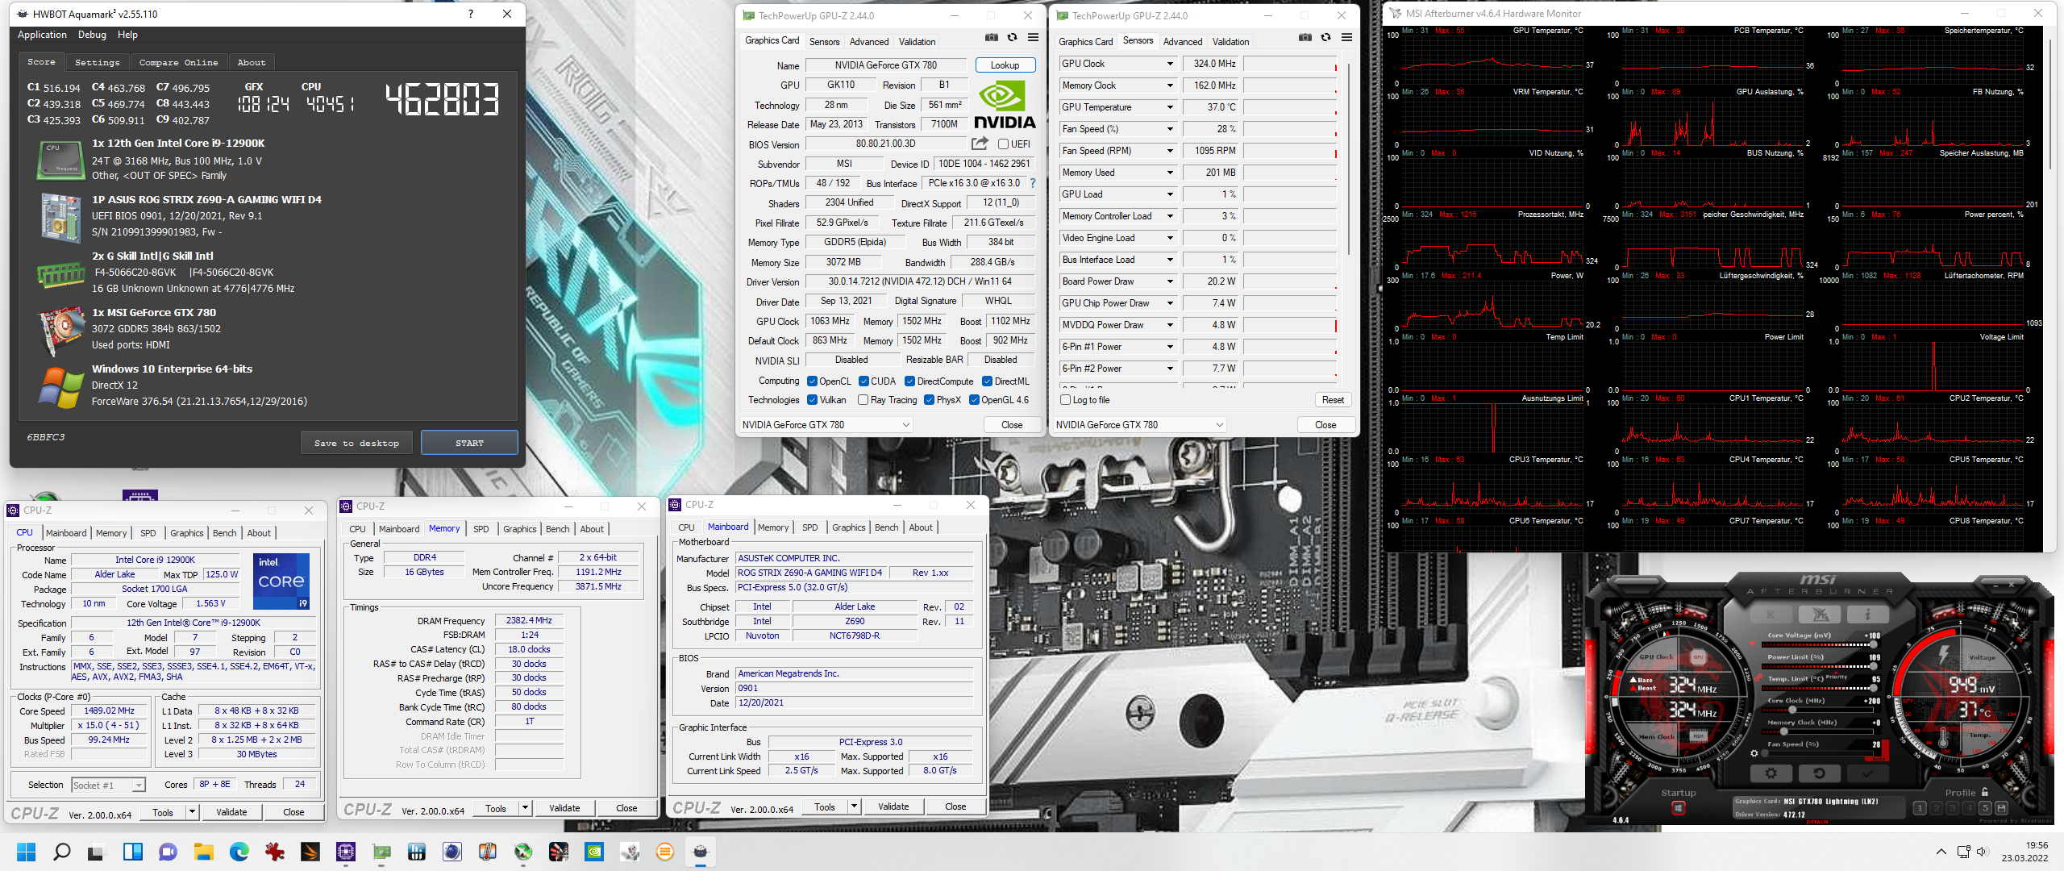Open the NVIDIA icon on the taskbar
Viewport: 2064px width, 871px height.
point(594,852)
